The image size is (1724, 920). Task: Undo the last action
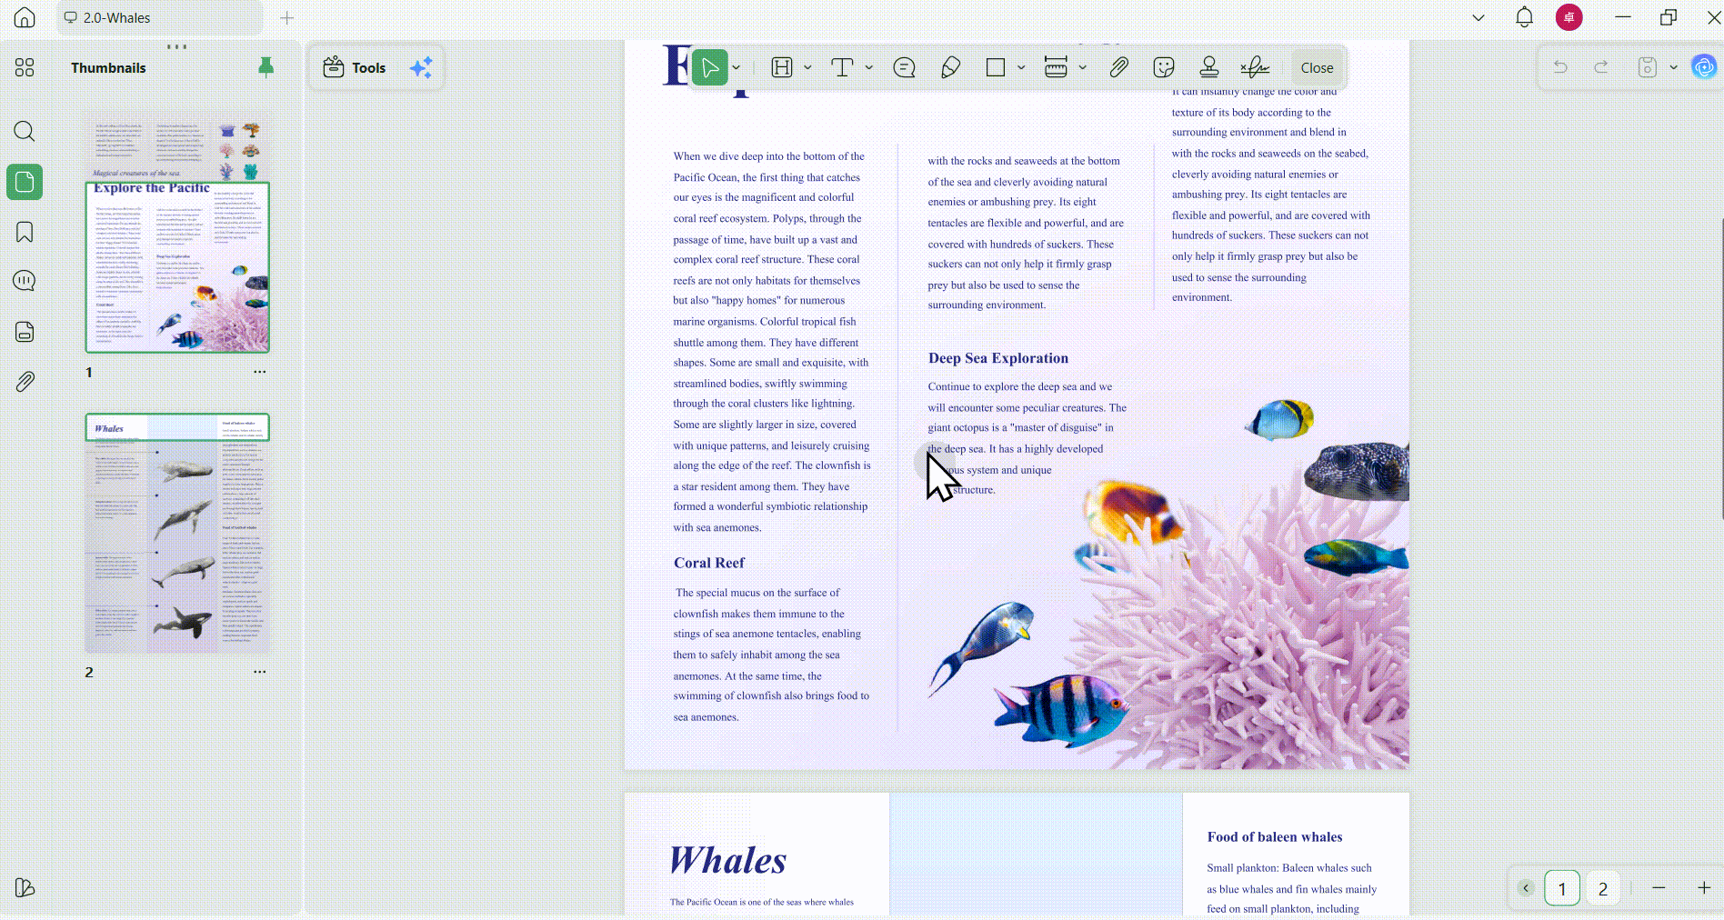[1560, 67]
